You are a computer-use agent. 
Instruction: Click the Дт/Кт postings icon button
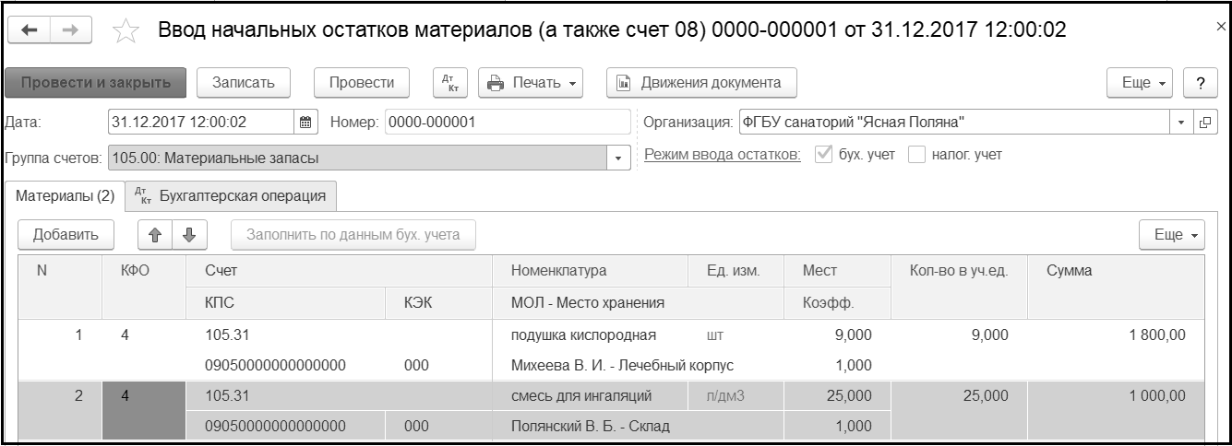[449, 82]
